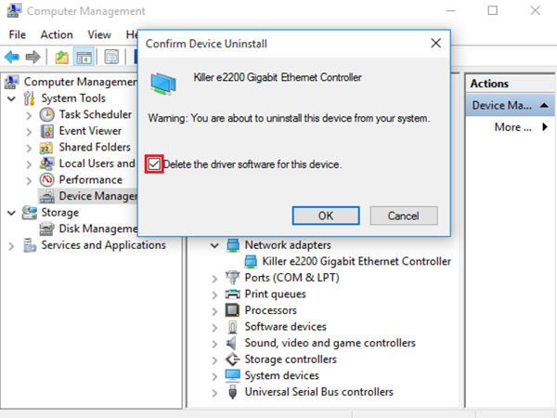Click the Processors chip icon
The height and width of the screenshot is (418, 557).
[x=233, y=310]
